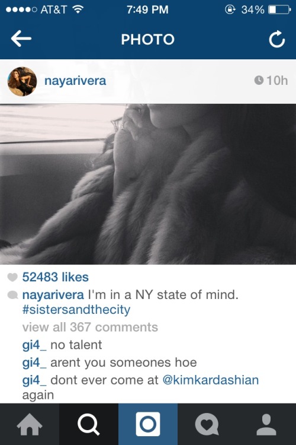Open nayarivera username in post header
296x445 pixels.
(x=75, y=81)
